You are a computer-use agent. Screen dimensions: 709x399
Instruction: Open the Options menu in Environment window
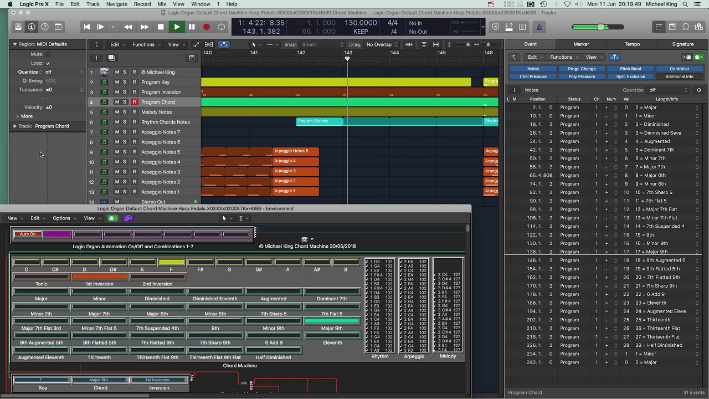(x=64, y=218)
